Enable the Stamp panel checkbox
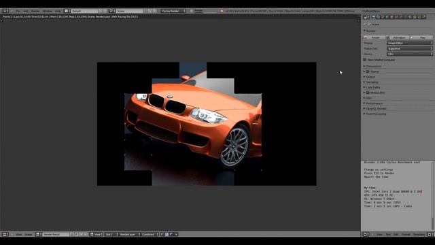Viewport: 435px width, 245px height. point(368,71)
